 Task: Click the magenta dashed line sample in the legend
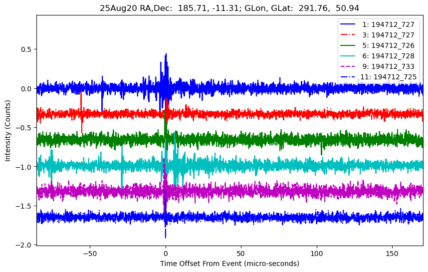pyautogui.click(x=348, y=66)
